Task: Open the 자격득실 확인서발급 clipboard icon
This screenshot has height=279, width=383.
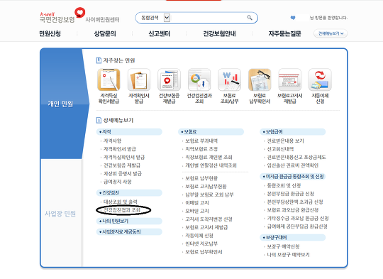Action: [109, 80]
